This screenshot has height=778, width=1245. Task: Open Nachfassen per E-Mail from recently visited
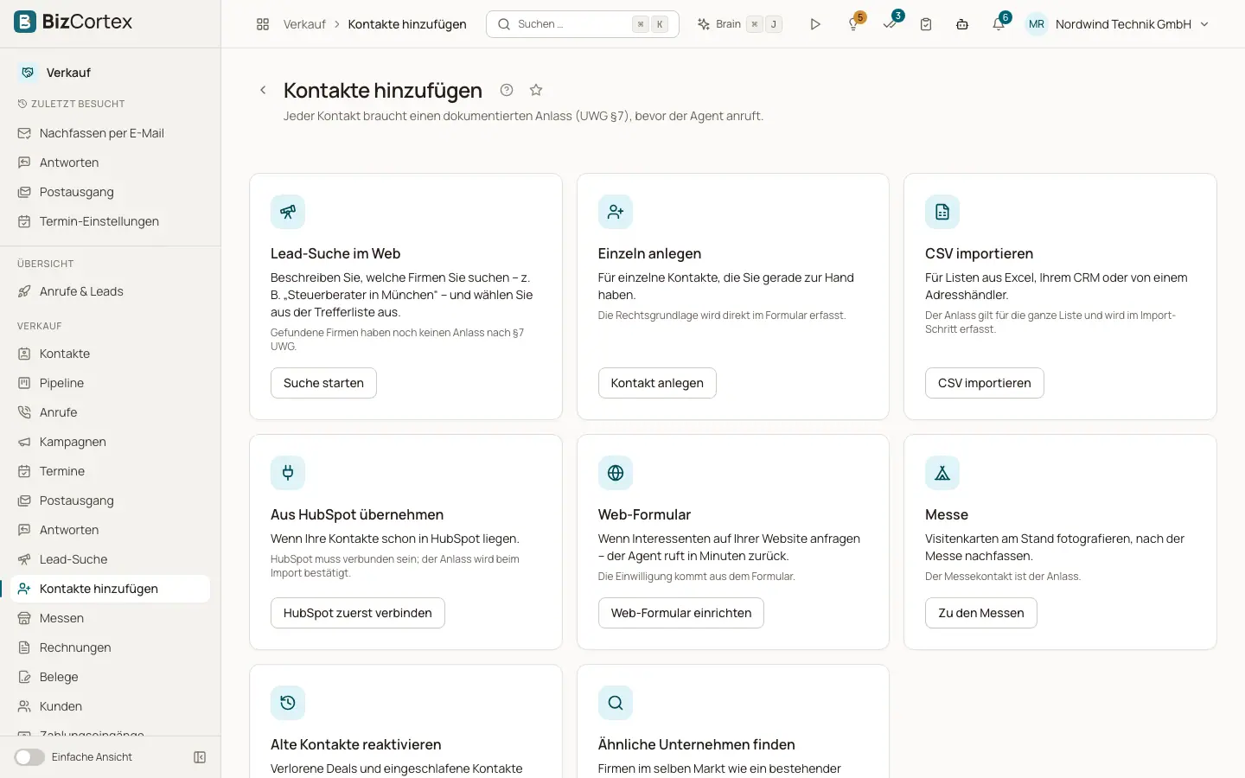tap(111, 133)
